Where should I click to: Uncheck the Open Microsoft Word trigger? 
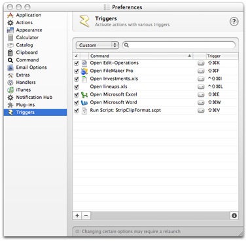(77, 102)
